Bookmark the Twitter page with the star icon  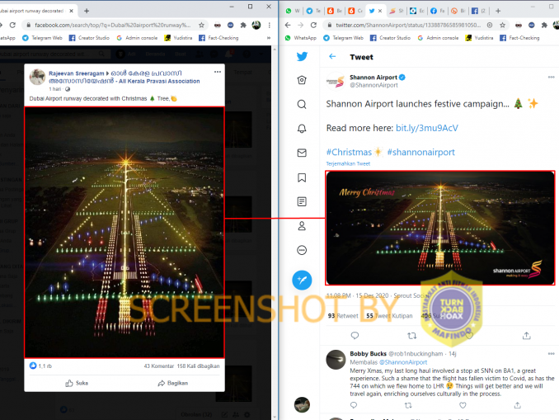(502, 25)
